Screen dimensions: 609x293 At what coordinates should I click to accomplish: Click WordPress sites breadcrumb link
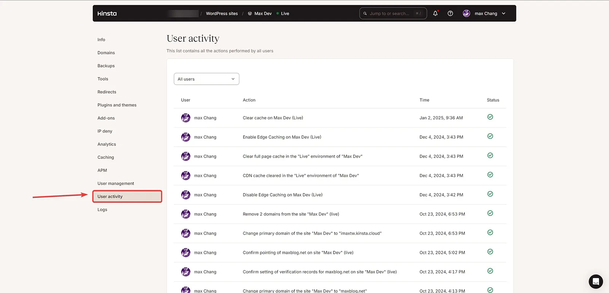(222, 13)
